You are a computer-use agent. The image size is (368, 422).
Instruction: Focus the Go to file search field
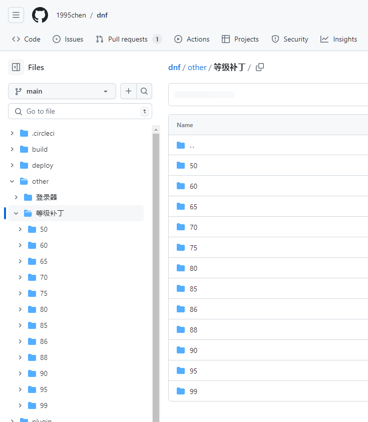click(80, 111)
